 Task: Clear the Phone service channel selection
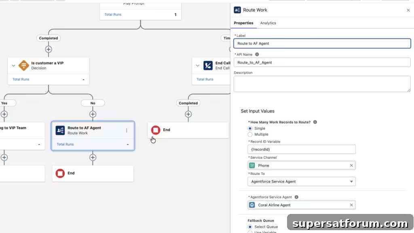(x=351, y=165)
